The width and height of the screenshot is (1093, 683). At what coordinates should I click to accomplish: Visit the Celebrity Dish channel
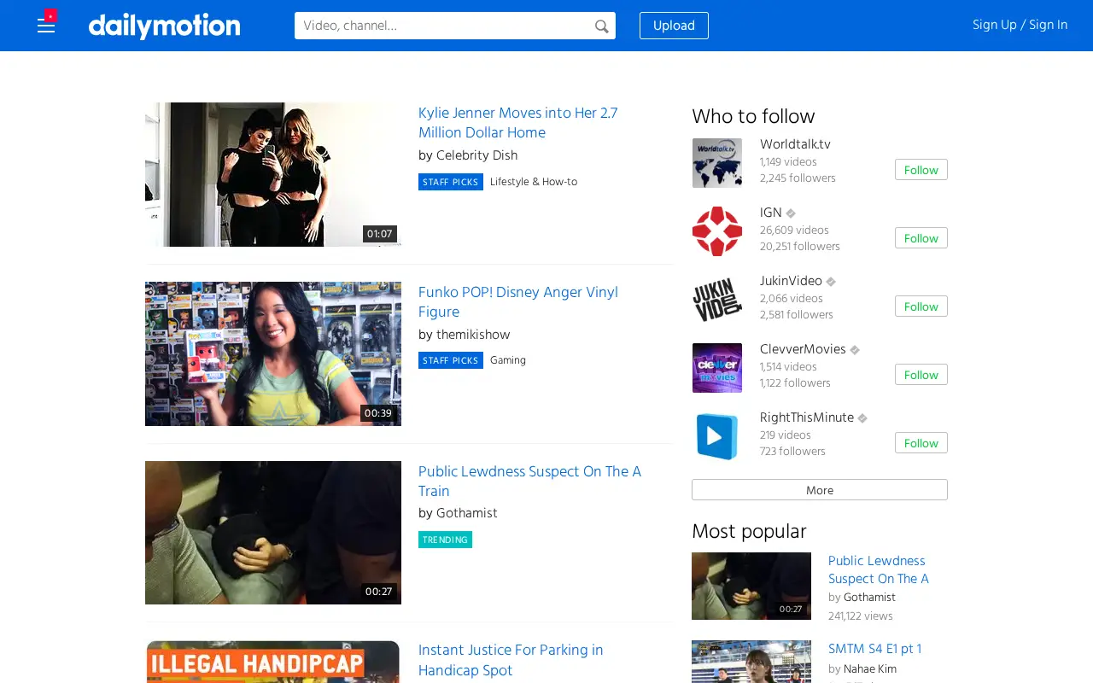476,155
